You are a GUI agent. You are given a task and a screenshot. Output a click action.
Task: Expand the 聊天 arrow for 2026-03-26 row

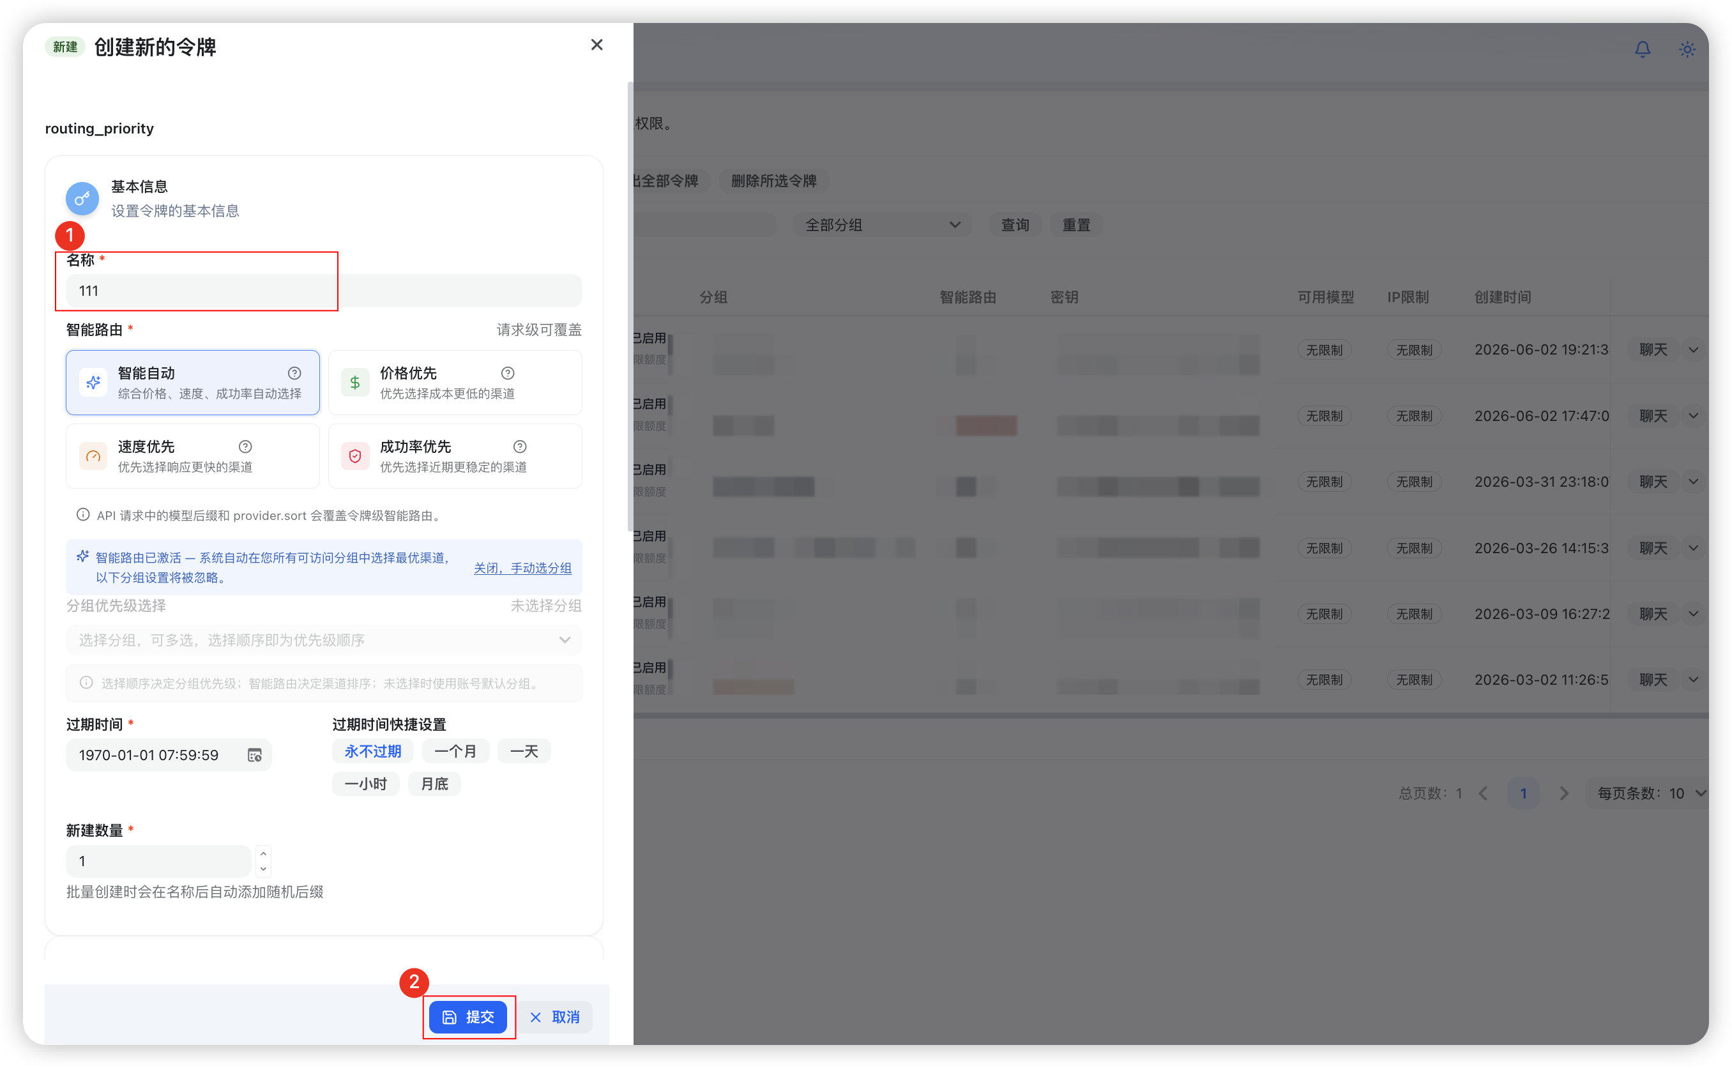[1693, 547]
